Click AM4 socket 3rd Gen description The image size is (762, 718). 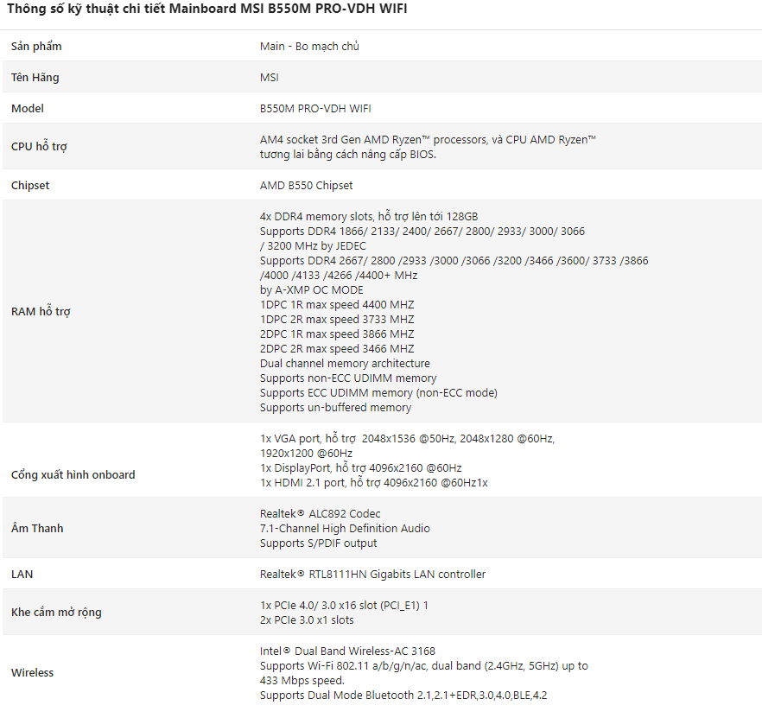click(x=428, y=147)
